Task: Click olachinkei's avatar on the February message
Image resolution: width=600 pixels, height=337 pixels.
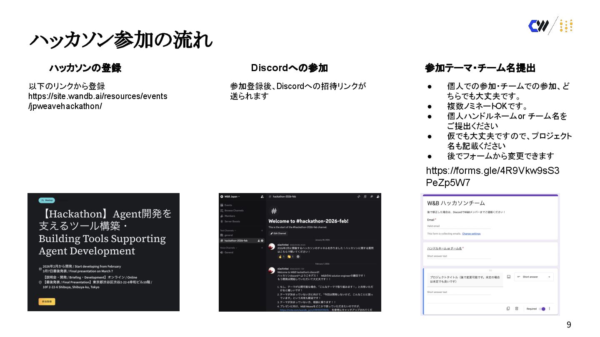Action: [272, 271]
